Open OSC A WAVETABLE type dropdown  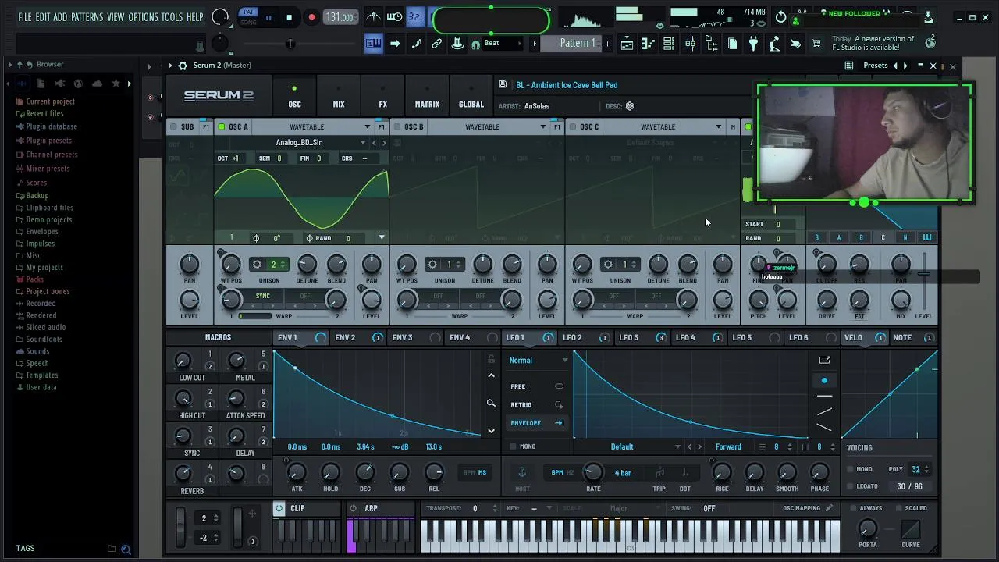(x=312, y=126)
